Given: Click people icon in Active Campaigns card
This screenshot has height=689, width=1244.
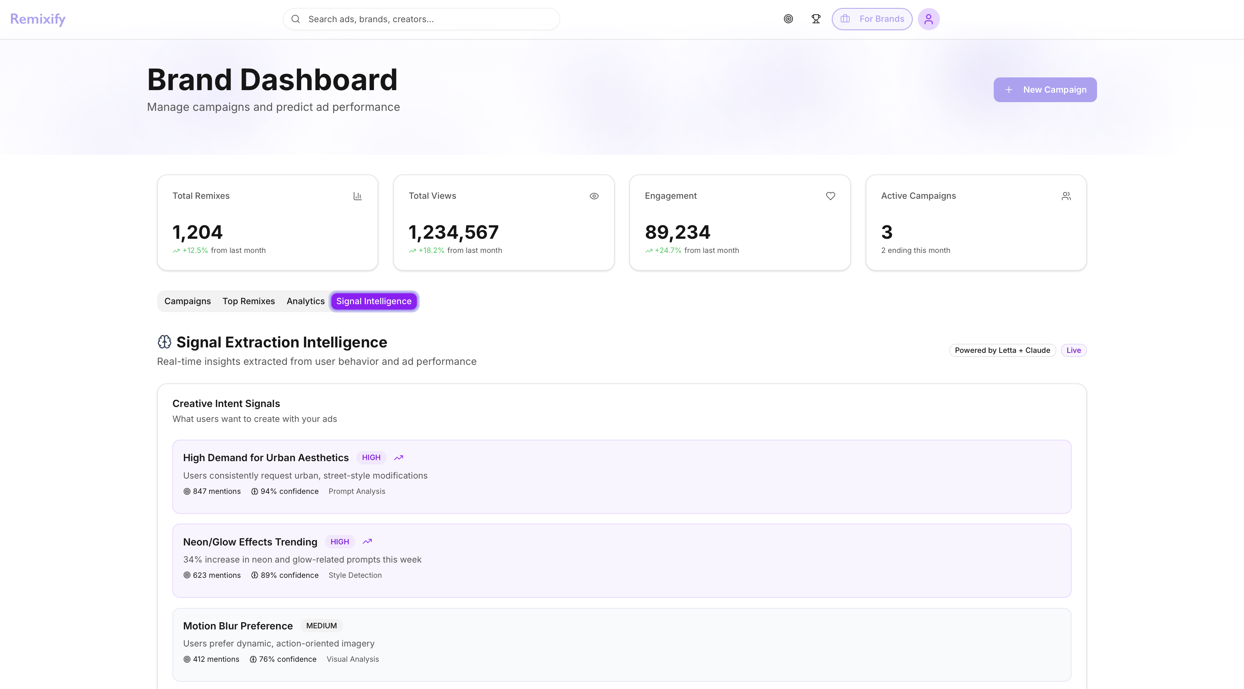Looking at the screenshot, I should coord(1066,196).
